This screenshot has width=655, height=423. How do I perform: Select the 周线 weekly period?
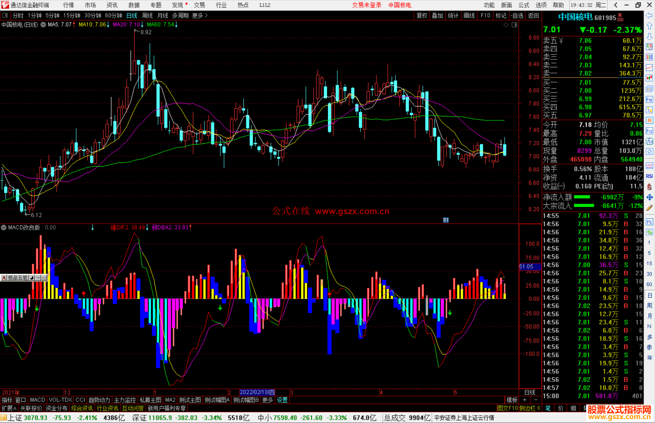[x=147, y=15]
